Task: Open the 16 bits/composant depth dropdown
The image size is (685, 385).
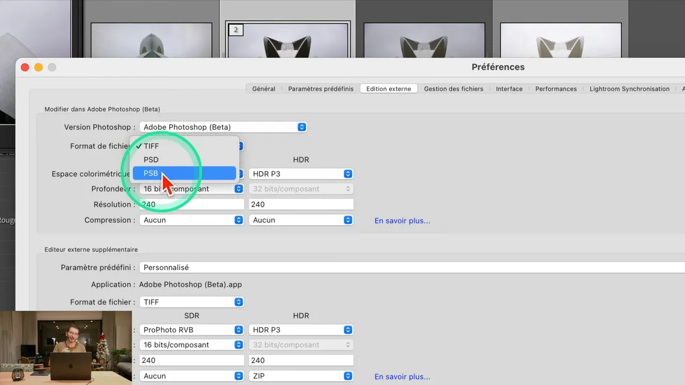Action: 191,188
